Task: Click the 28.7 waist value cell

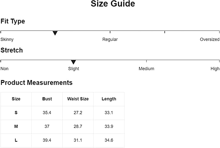Action: [x=78, y=126]
